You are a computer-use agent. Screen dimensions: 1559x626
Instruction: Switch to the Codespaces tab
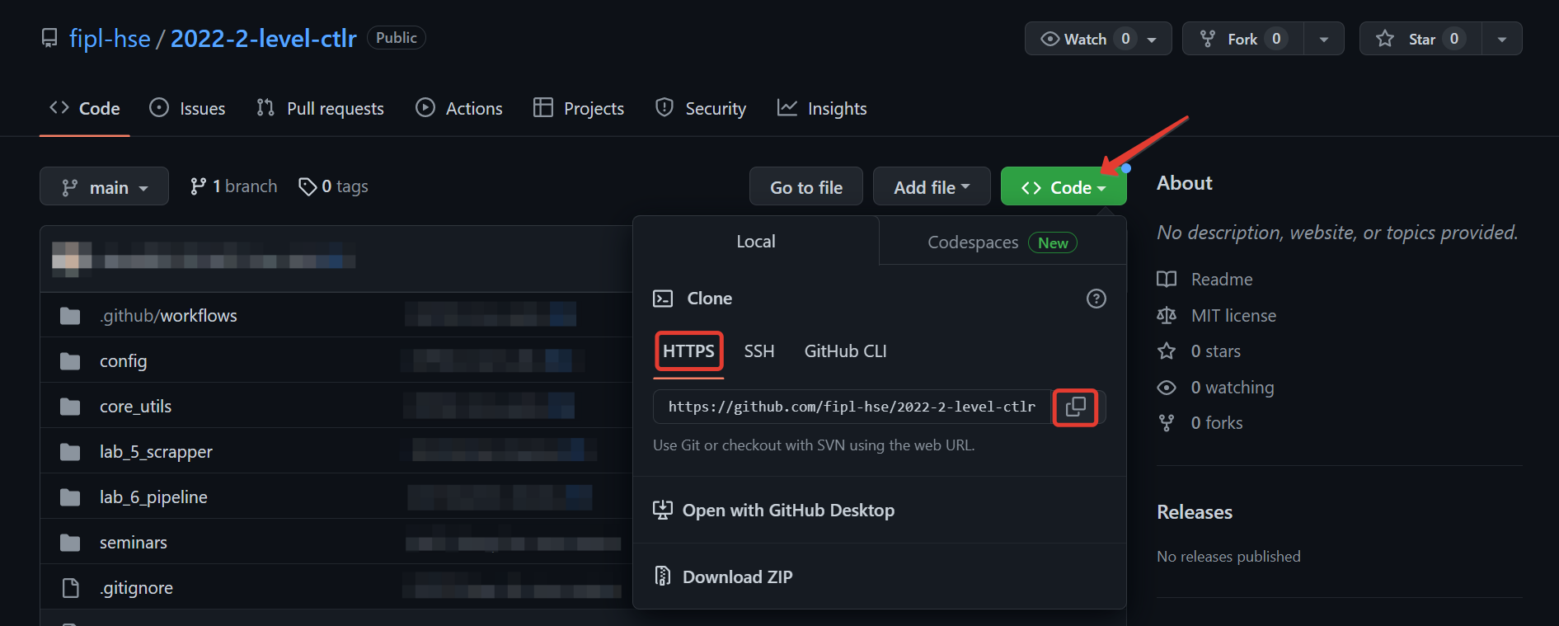pos(1003,242)
